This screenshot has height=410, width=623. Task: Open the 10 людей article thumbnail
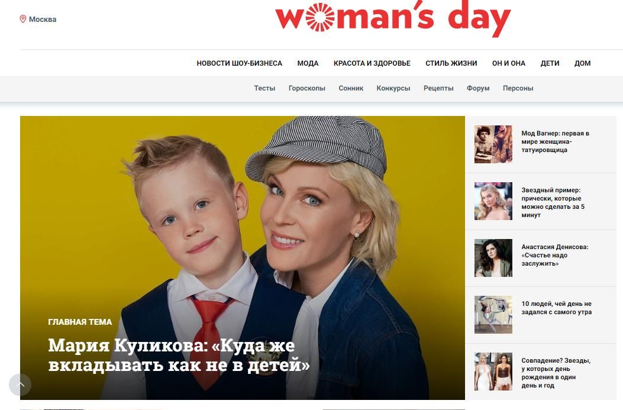coord(493,315)
